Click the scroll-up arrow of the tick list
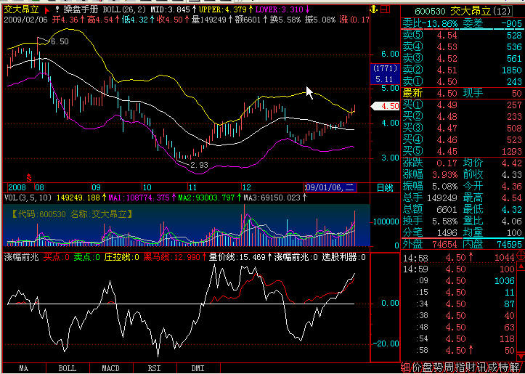Image resolution: width=525 pixels, height=374 pixels. click(x=521, y=267)
